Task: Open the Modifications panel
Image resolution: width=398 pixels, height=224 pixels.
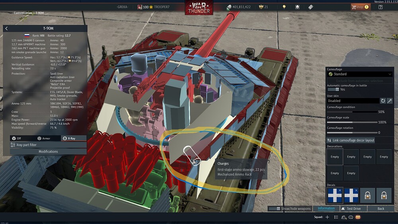Action: (x=48, y=151)
